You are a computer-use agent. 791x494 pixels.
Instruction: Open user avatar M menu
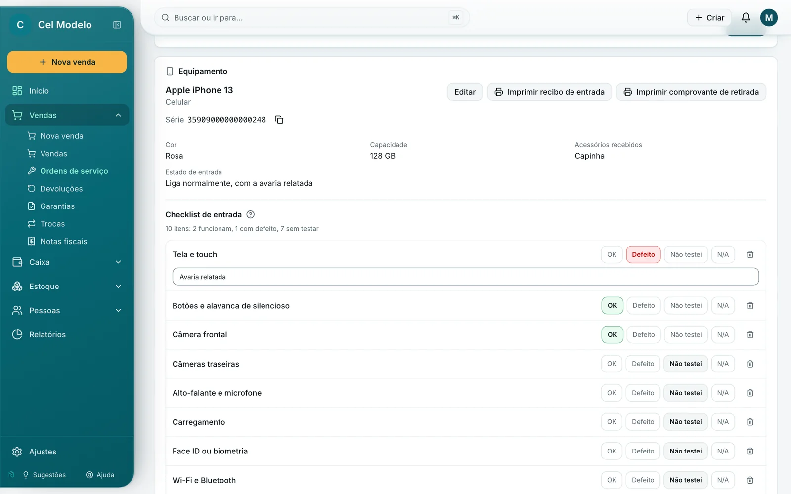(x=769, y=18)
